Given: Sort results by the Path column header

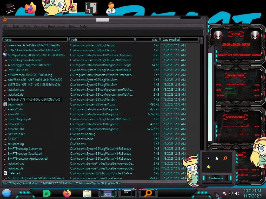Looking at the screenshot, I should (102, 40).
